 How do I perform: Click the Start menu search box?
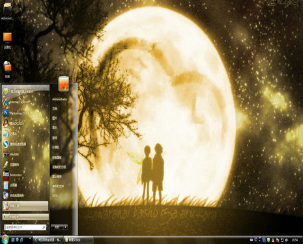25,227
